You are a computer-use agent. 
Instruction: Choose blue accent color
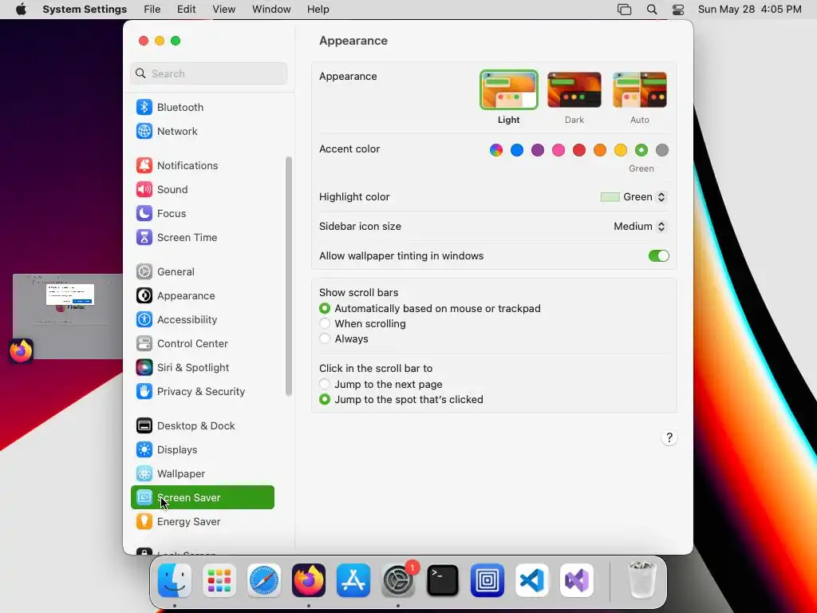(517, 150)
